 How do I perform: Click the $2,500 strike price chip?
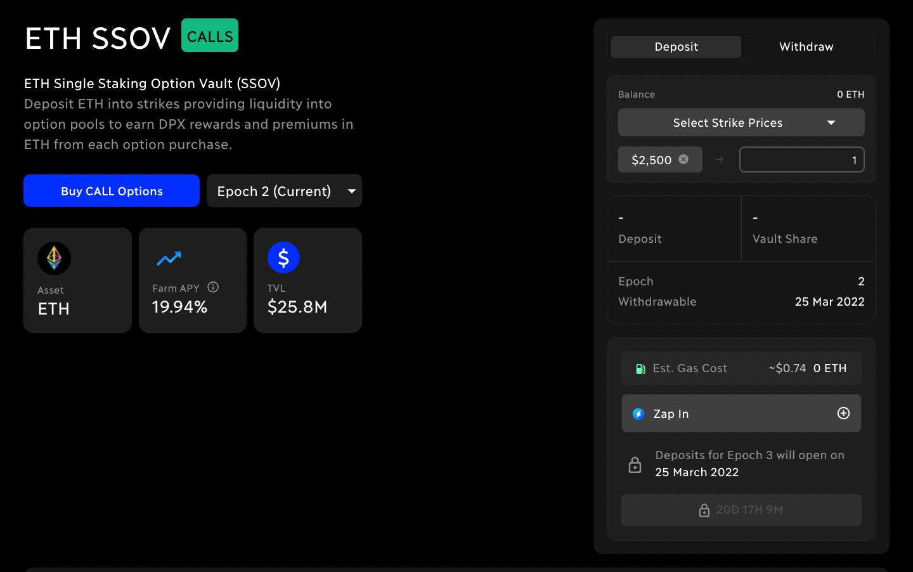point(660,160)
